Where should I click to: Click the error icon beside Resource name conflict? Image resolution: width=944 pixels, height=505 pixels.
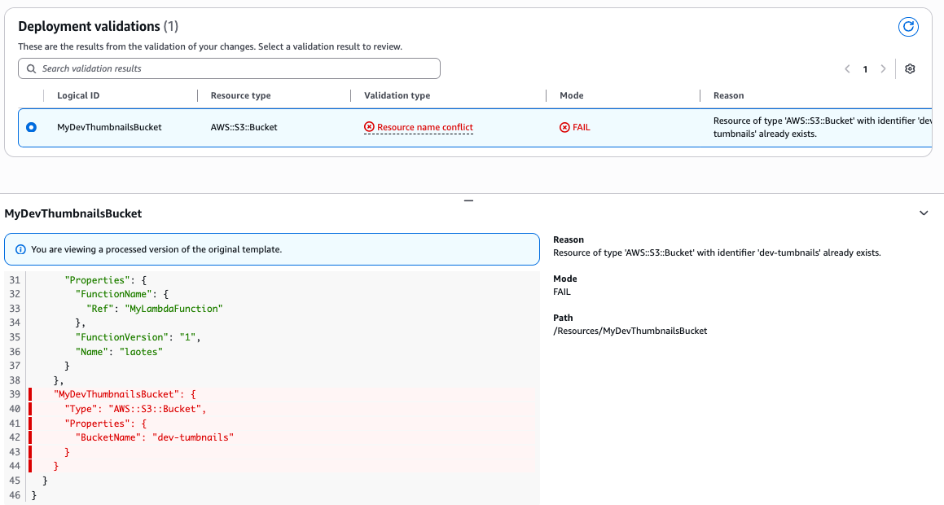click(x=368, y=127)
